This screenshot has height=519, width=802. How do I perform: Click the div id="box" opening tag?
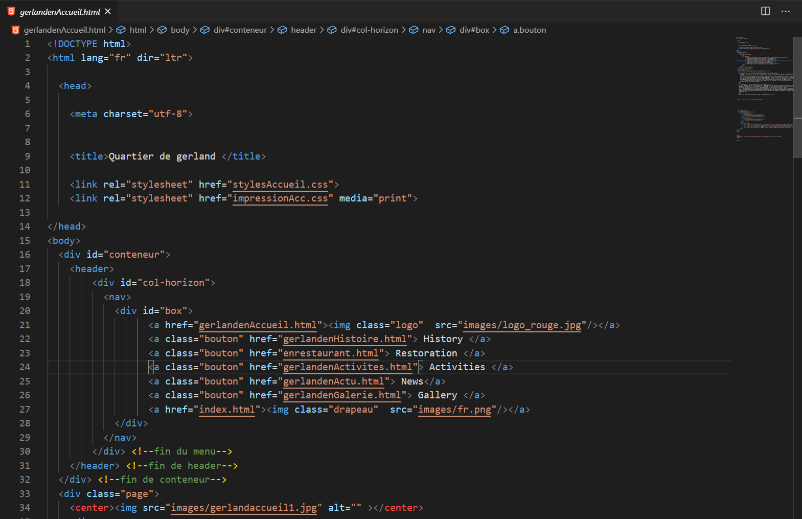(x=154, y=310)
